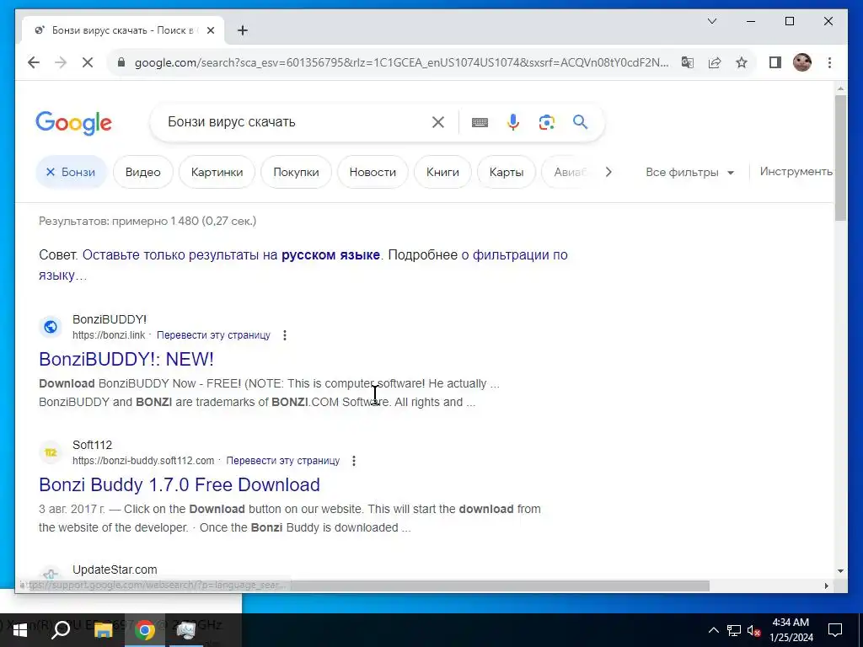The image size is (863, 647).
Task: Open the BonziBUDDY!: NEW! result
Action: click(x=126, y=359)
